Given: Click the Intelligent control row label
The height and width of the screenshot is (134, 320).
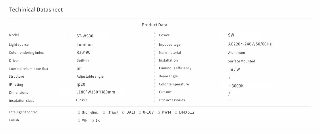Looking at the screenshot, I should click(24, 112).
